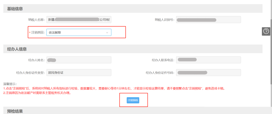The height and width of the screenshot is (114, 272).
Task: Click the 温馨提示 heading text
Action: [x=10, y=84]
